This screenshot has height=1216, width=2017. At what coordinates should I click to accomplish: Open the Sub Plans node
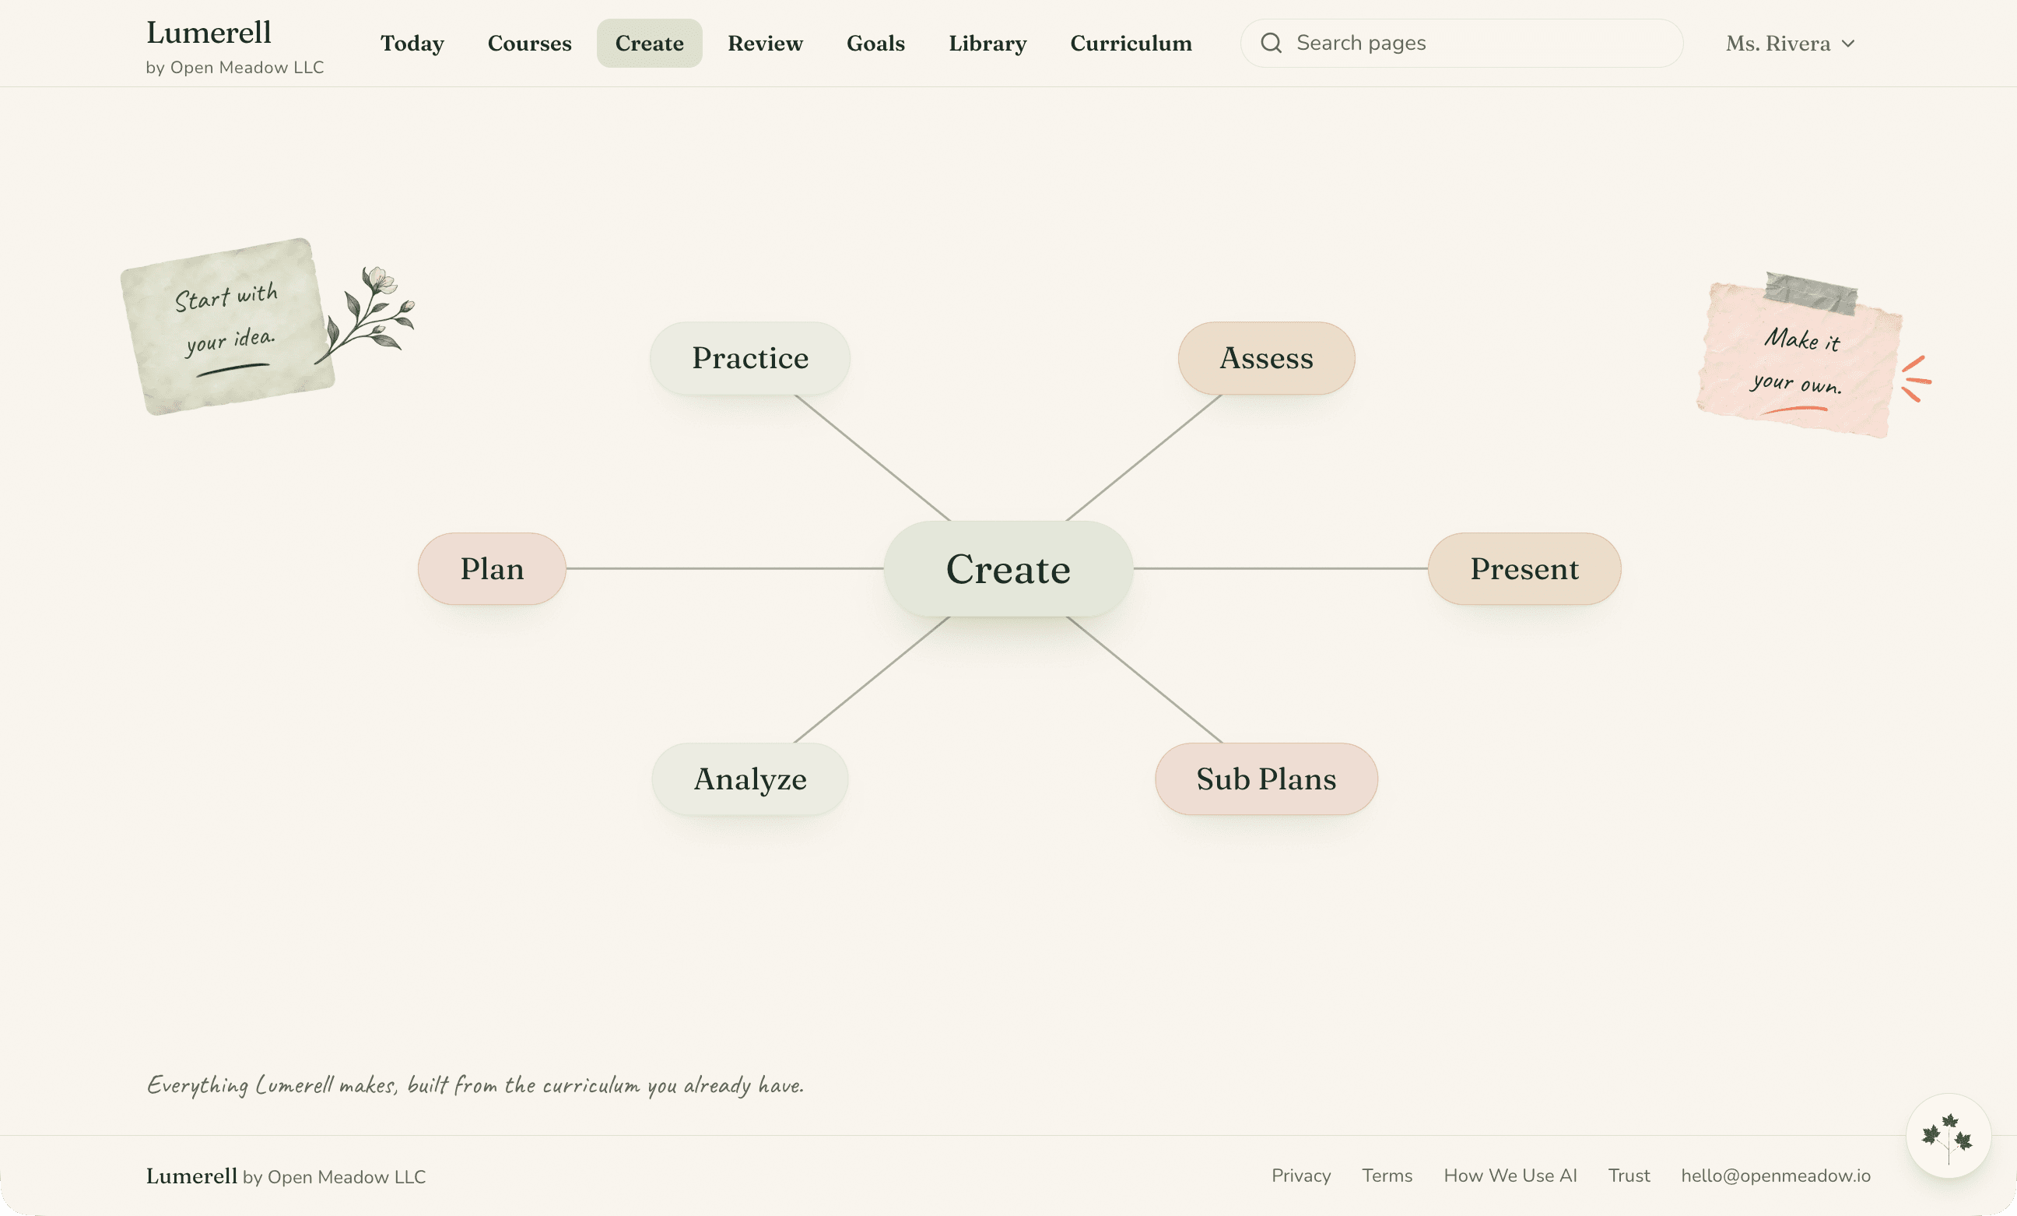(x=1266, y=778)
